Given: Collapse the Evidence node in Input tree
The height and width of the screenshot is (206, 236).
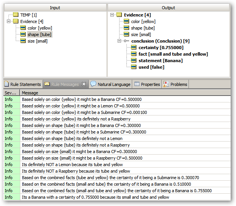Looking at the screenshot, I should (9, 21).
